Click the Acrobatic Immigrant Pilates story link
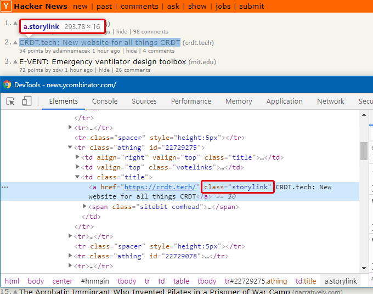The height and width of the screenshot is (294, 373). click(x=154, y=291)
